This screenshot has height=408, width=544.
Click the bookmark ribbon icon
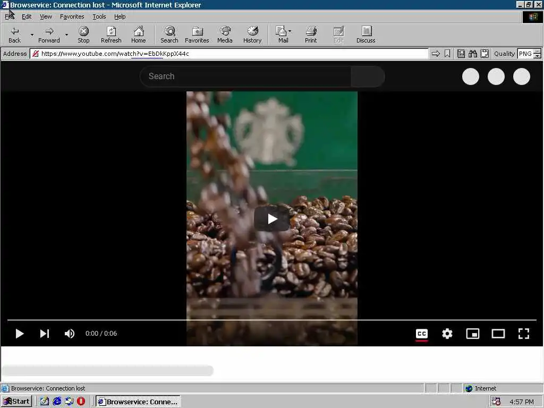tap(447, 54)
